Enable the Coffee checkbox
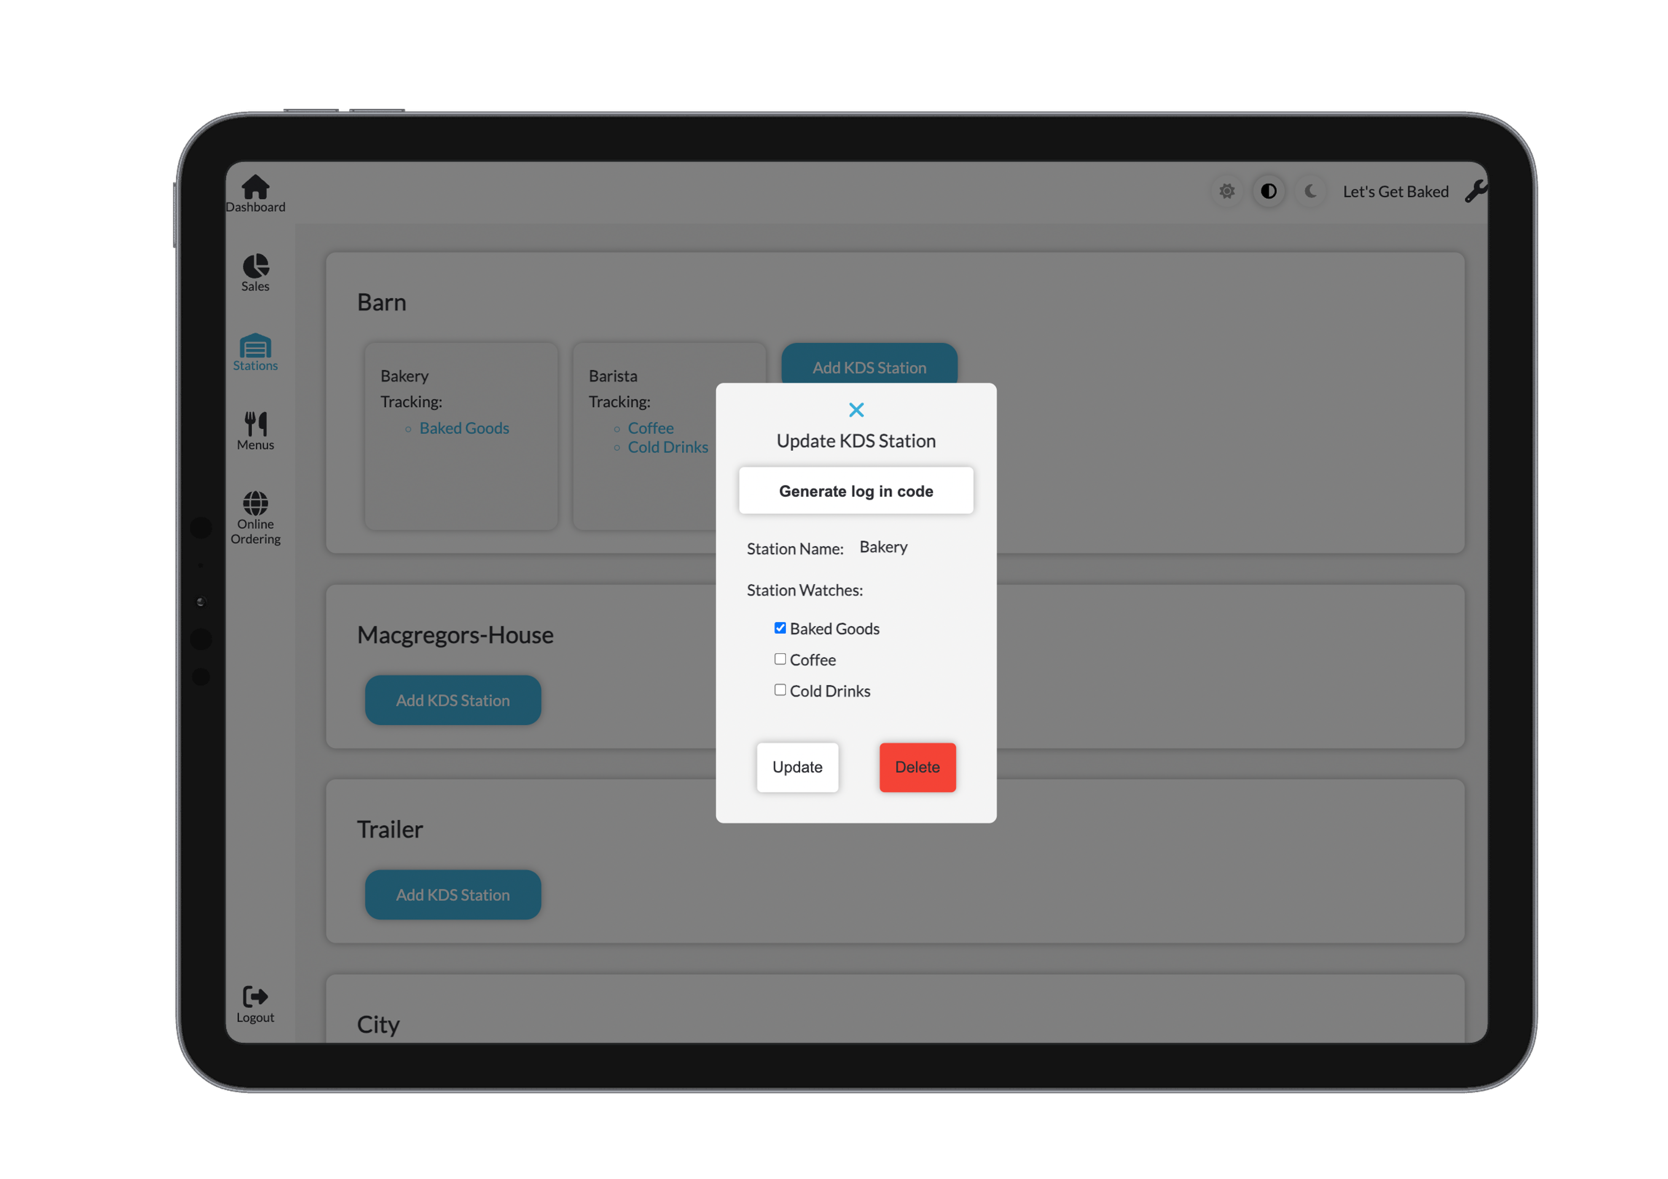 (779, 659)
